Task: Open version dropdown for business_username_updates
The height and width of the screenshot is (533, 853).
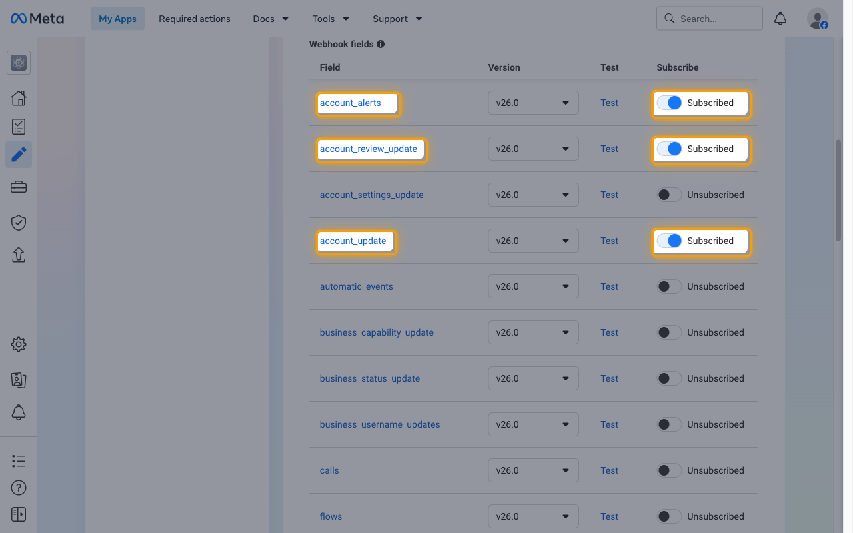Action: tap(533, 424)
